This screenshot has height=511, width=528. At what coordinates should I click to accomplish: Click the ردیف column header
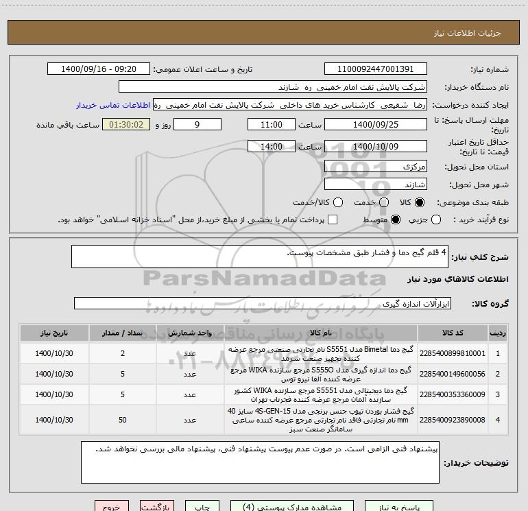498,333
